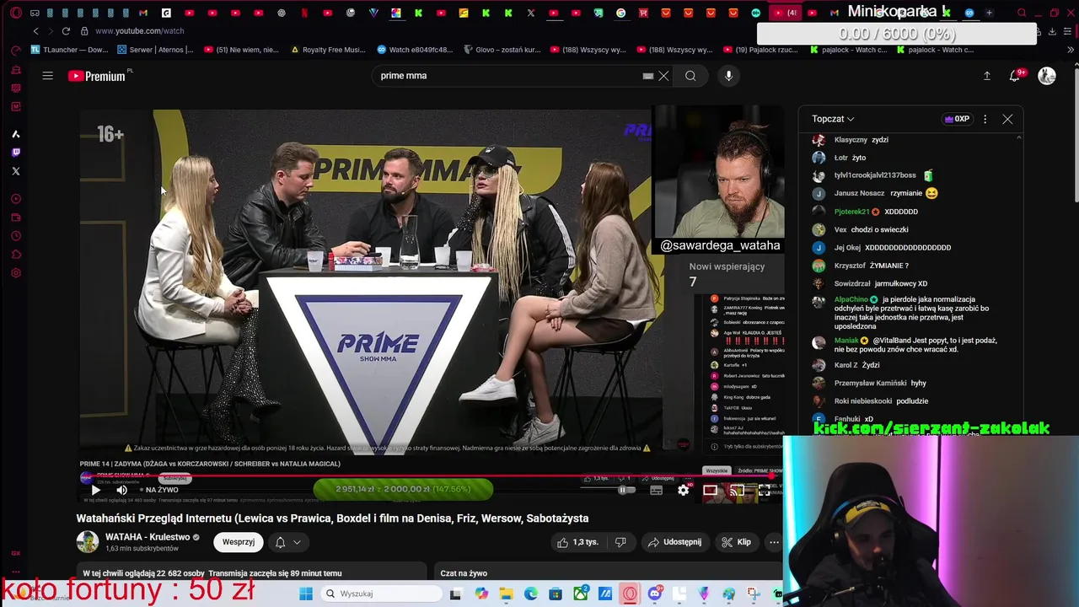Clear the search text with the X icon

pos(663,76)
